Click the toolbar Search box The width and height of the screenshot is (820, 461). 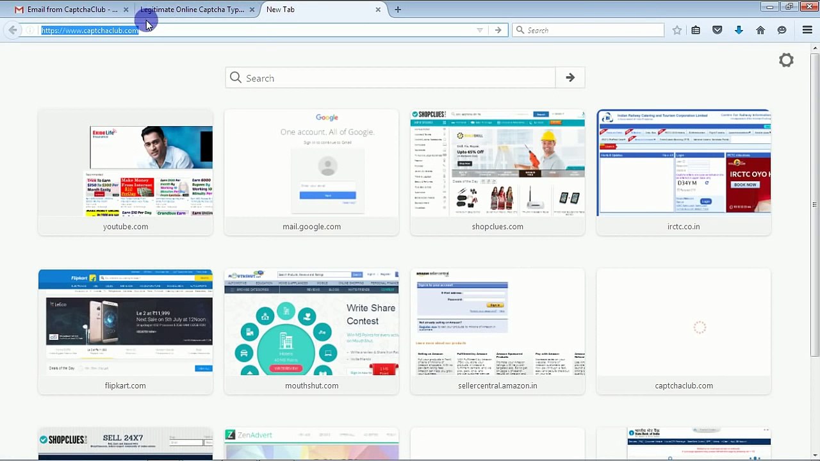click(588, 30)
